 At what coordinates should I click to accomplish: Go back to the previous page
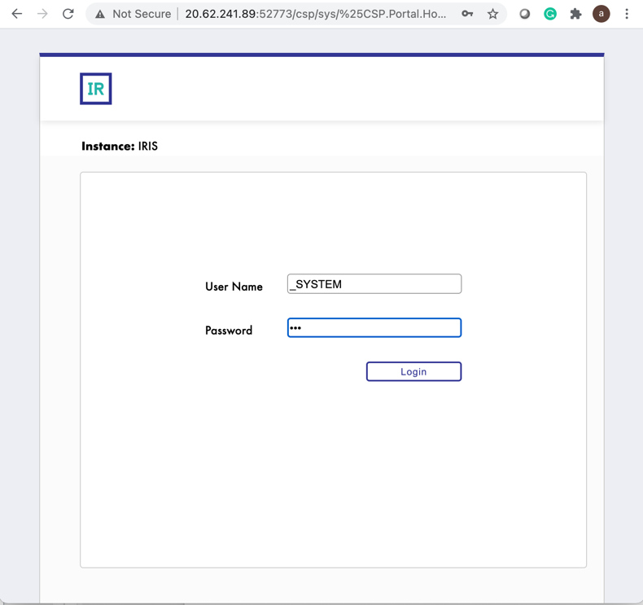coord(16,14)
